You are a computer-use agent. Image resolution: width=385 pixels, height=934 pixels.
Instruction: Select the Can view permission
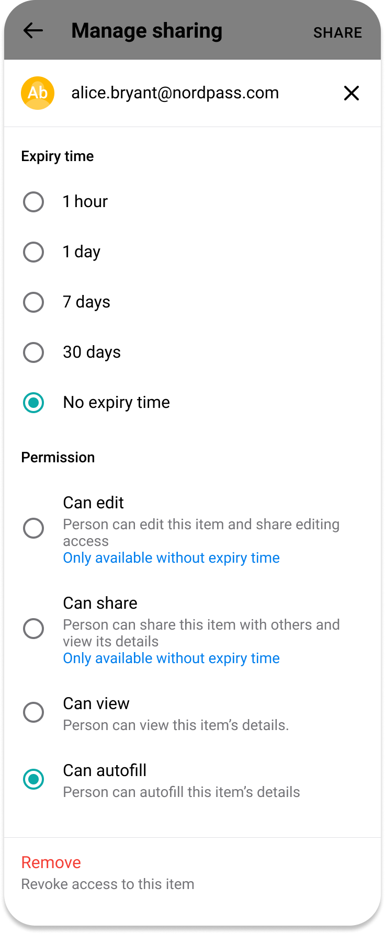33,712
